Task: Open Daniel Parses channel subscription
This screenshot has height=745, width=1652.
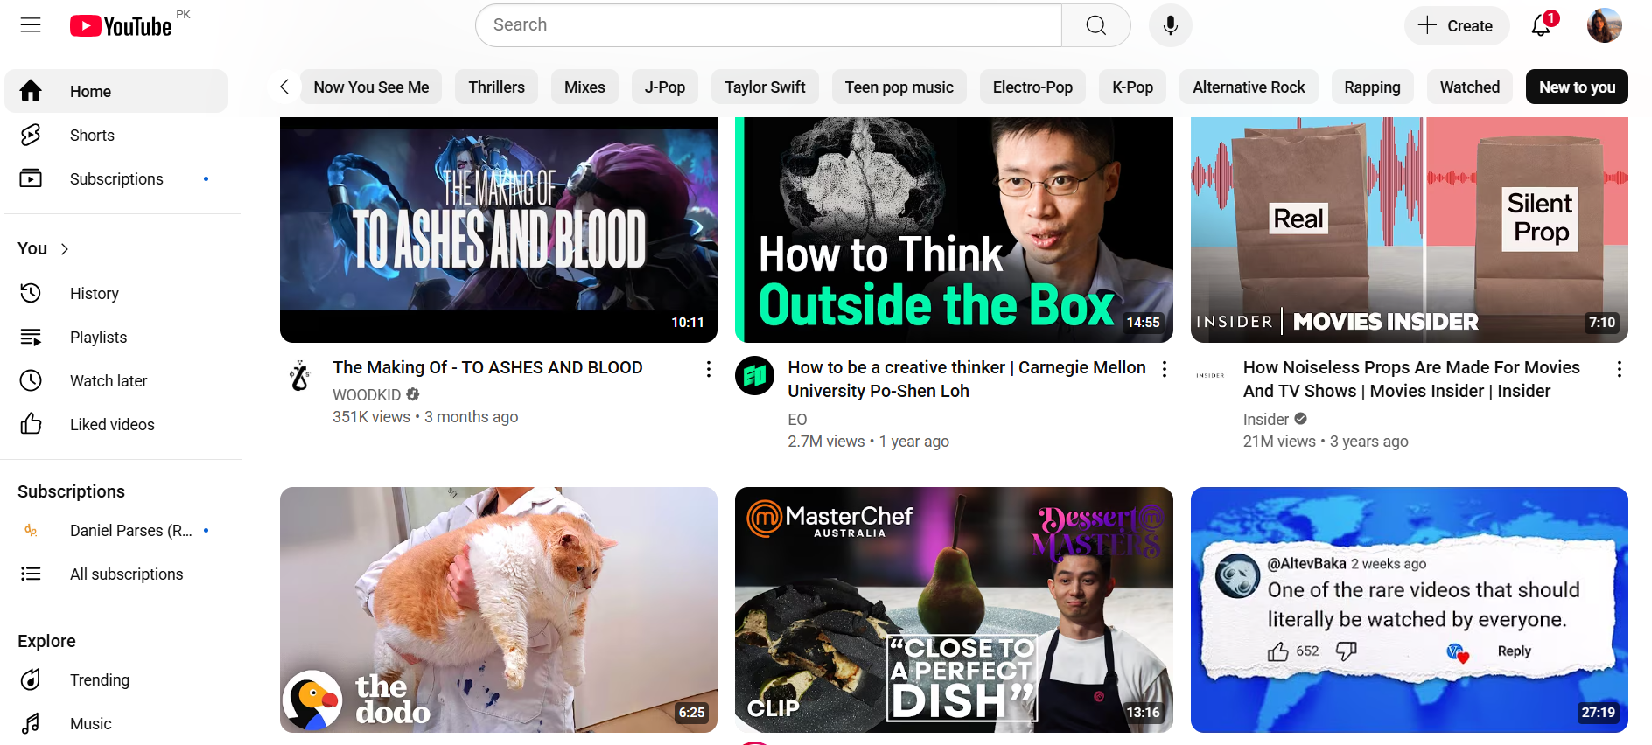Action: coord(115,530)
